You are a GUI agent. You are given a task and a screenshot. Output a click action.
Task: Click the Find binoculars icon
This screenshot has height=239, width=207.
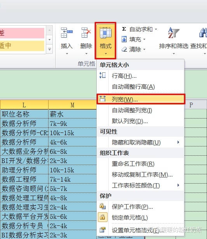pyautogui.click(x=203, y=32)
